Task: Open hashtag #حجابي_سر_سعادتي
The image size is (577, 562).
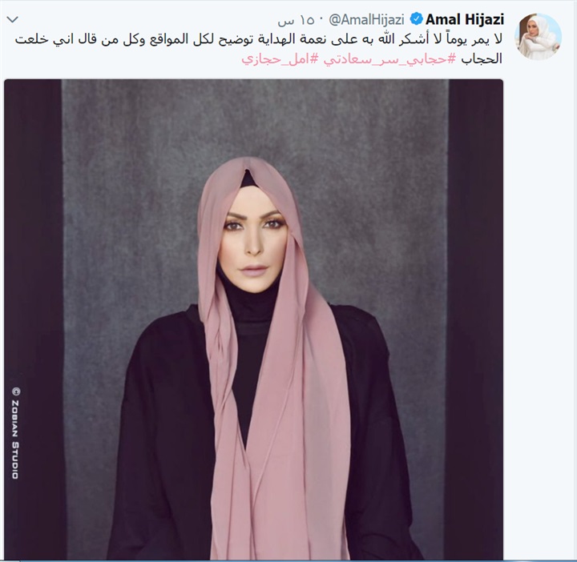Action: (x=390, y=58)
